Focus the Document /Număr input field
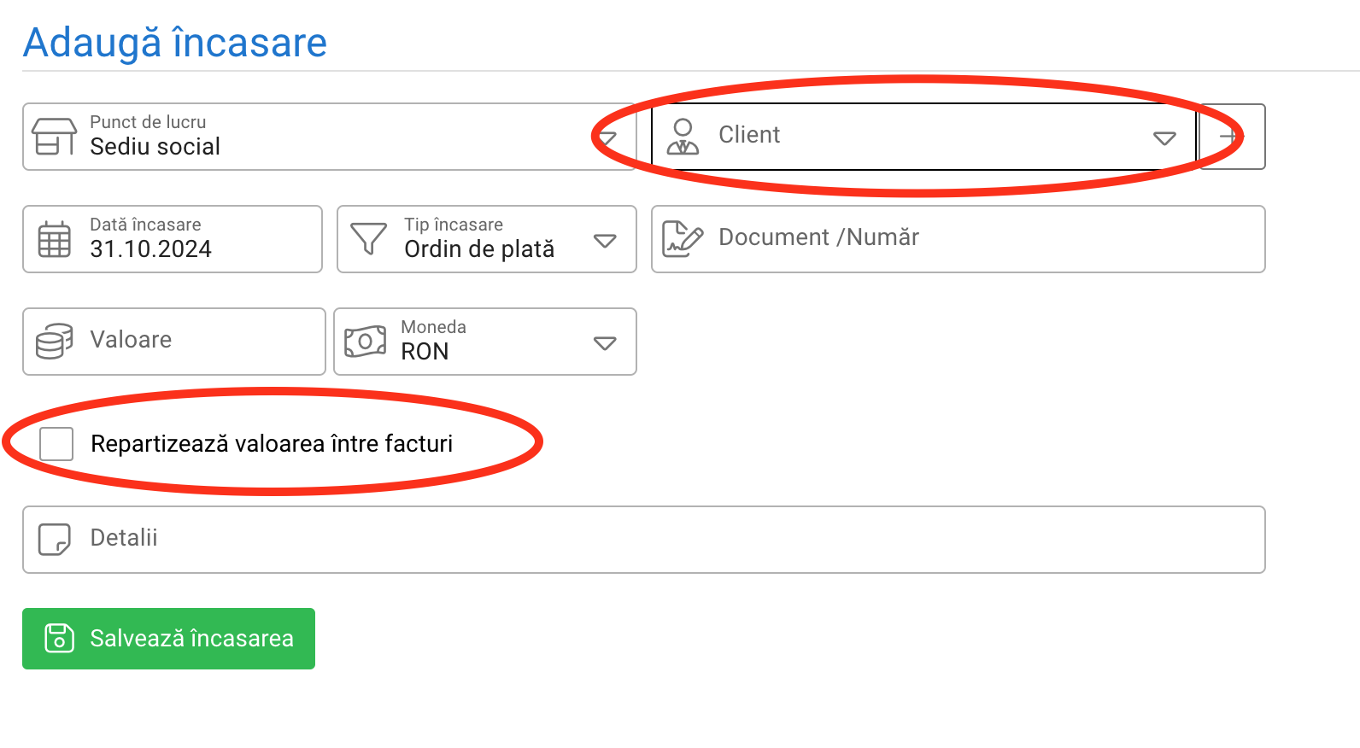The image size is (1360, 748). [958, 239]
